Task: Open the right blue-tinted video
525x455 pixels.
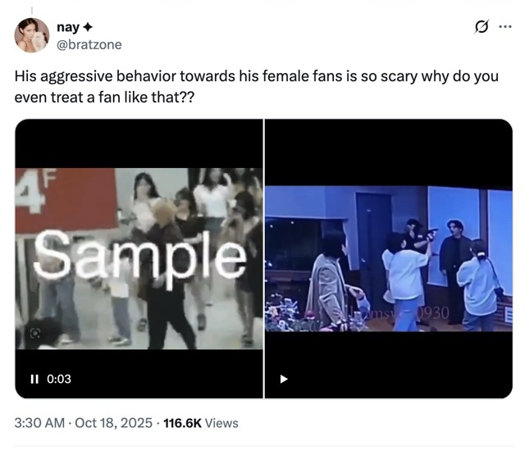Action: 388,258
